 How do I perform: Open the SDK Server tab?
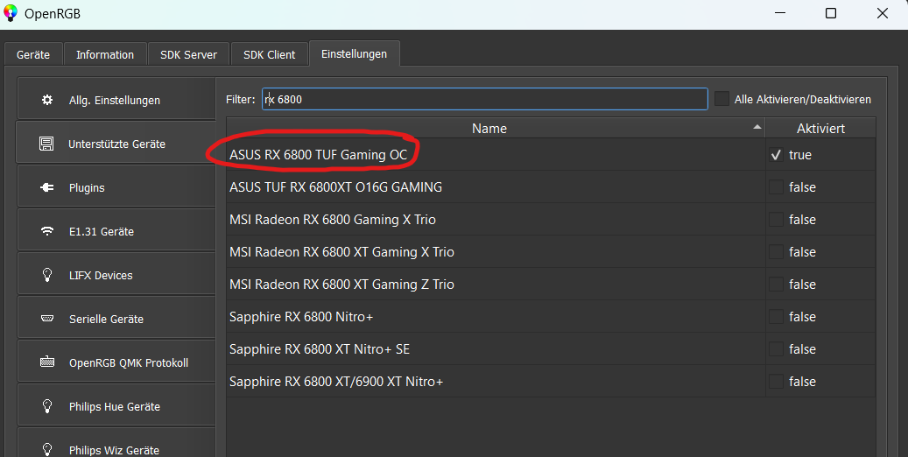189,54
